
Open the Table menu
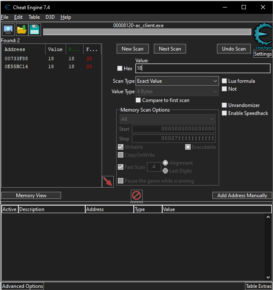point(34,17)
